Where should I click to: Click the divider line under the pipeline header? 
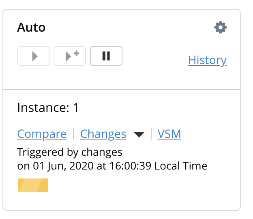[x=122, y=89]
